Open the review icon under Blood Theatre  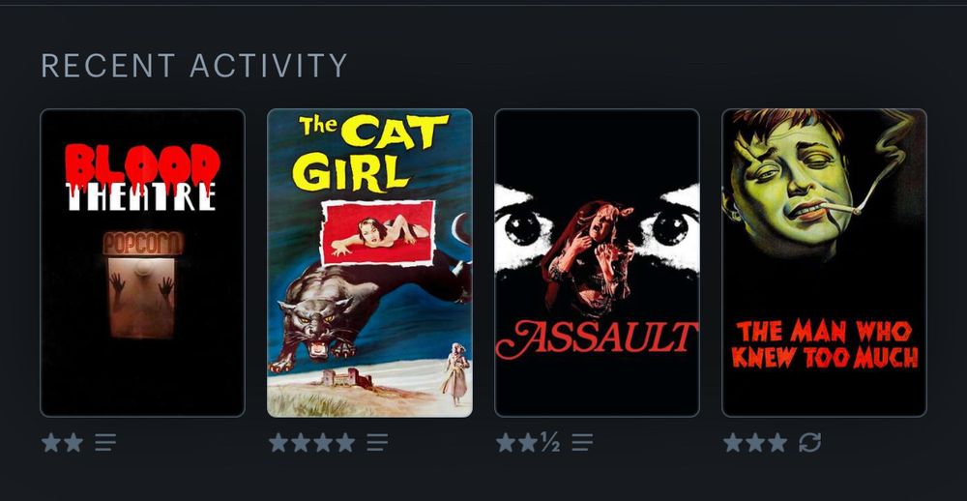click(104, 442)
